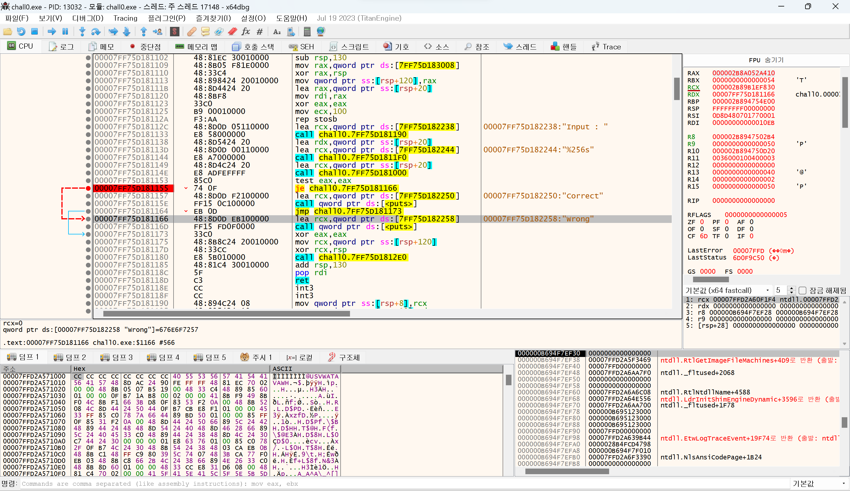The image size is (850, 491).
Task: Toggle breakpoint bullet beside 00007FF75D181166
Action: tap(88, 219)
